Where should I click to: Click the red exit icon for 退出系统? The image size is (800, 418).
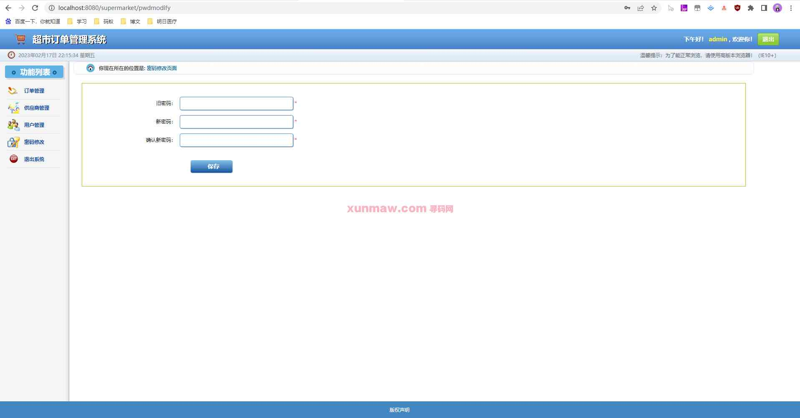(x=14, y=159)
